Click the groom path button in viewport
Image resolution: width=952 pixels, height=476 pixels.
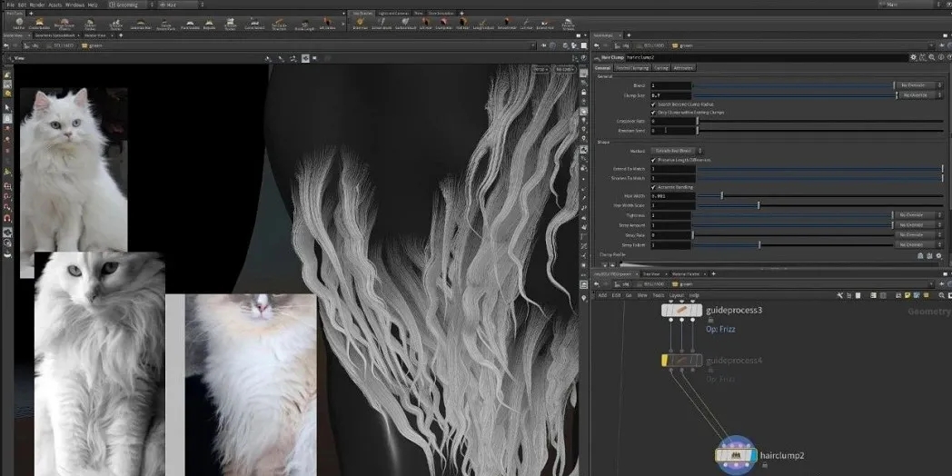coord(92,45)
